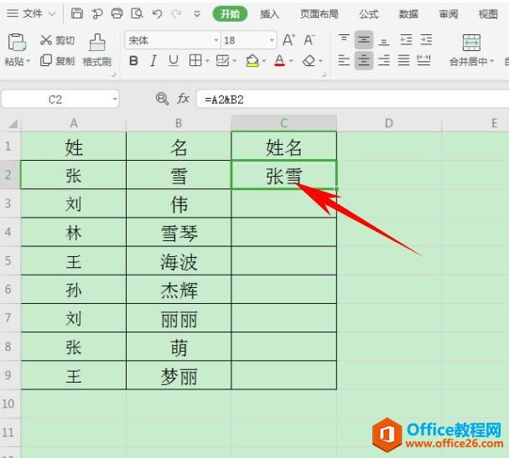Open Print Preview icon
The width and height of the screenshot is (509, 458).
tap(137, 13)
